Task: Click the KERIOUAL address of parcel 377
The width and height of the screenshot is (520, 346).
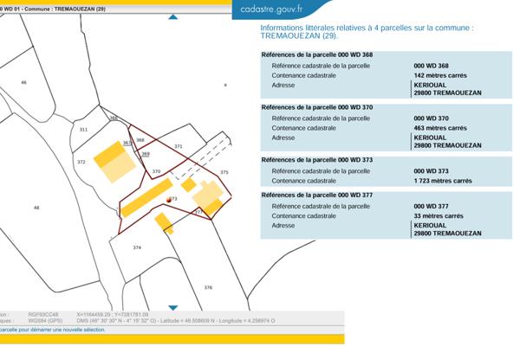Action: tap(447, 229)
